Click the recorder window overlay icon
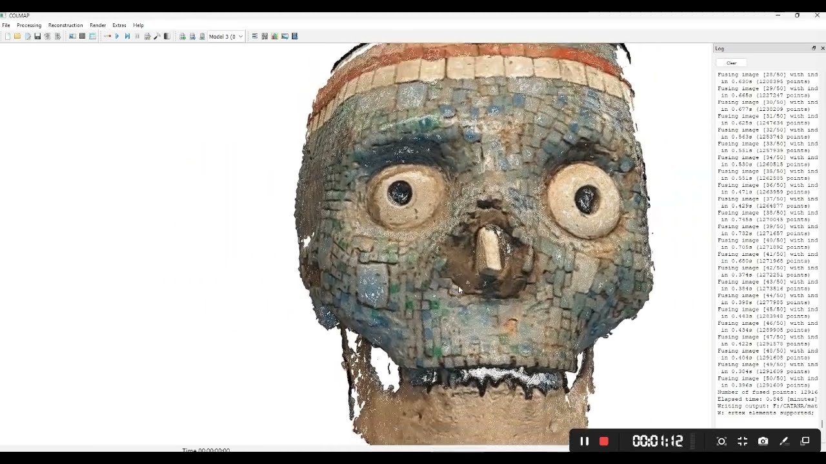 tap(805, 441)
